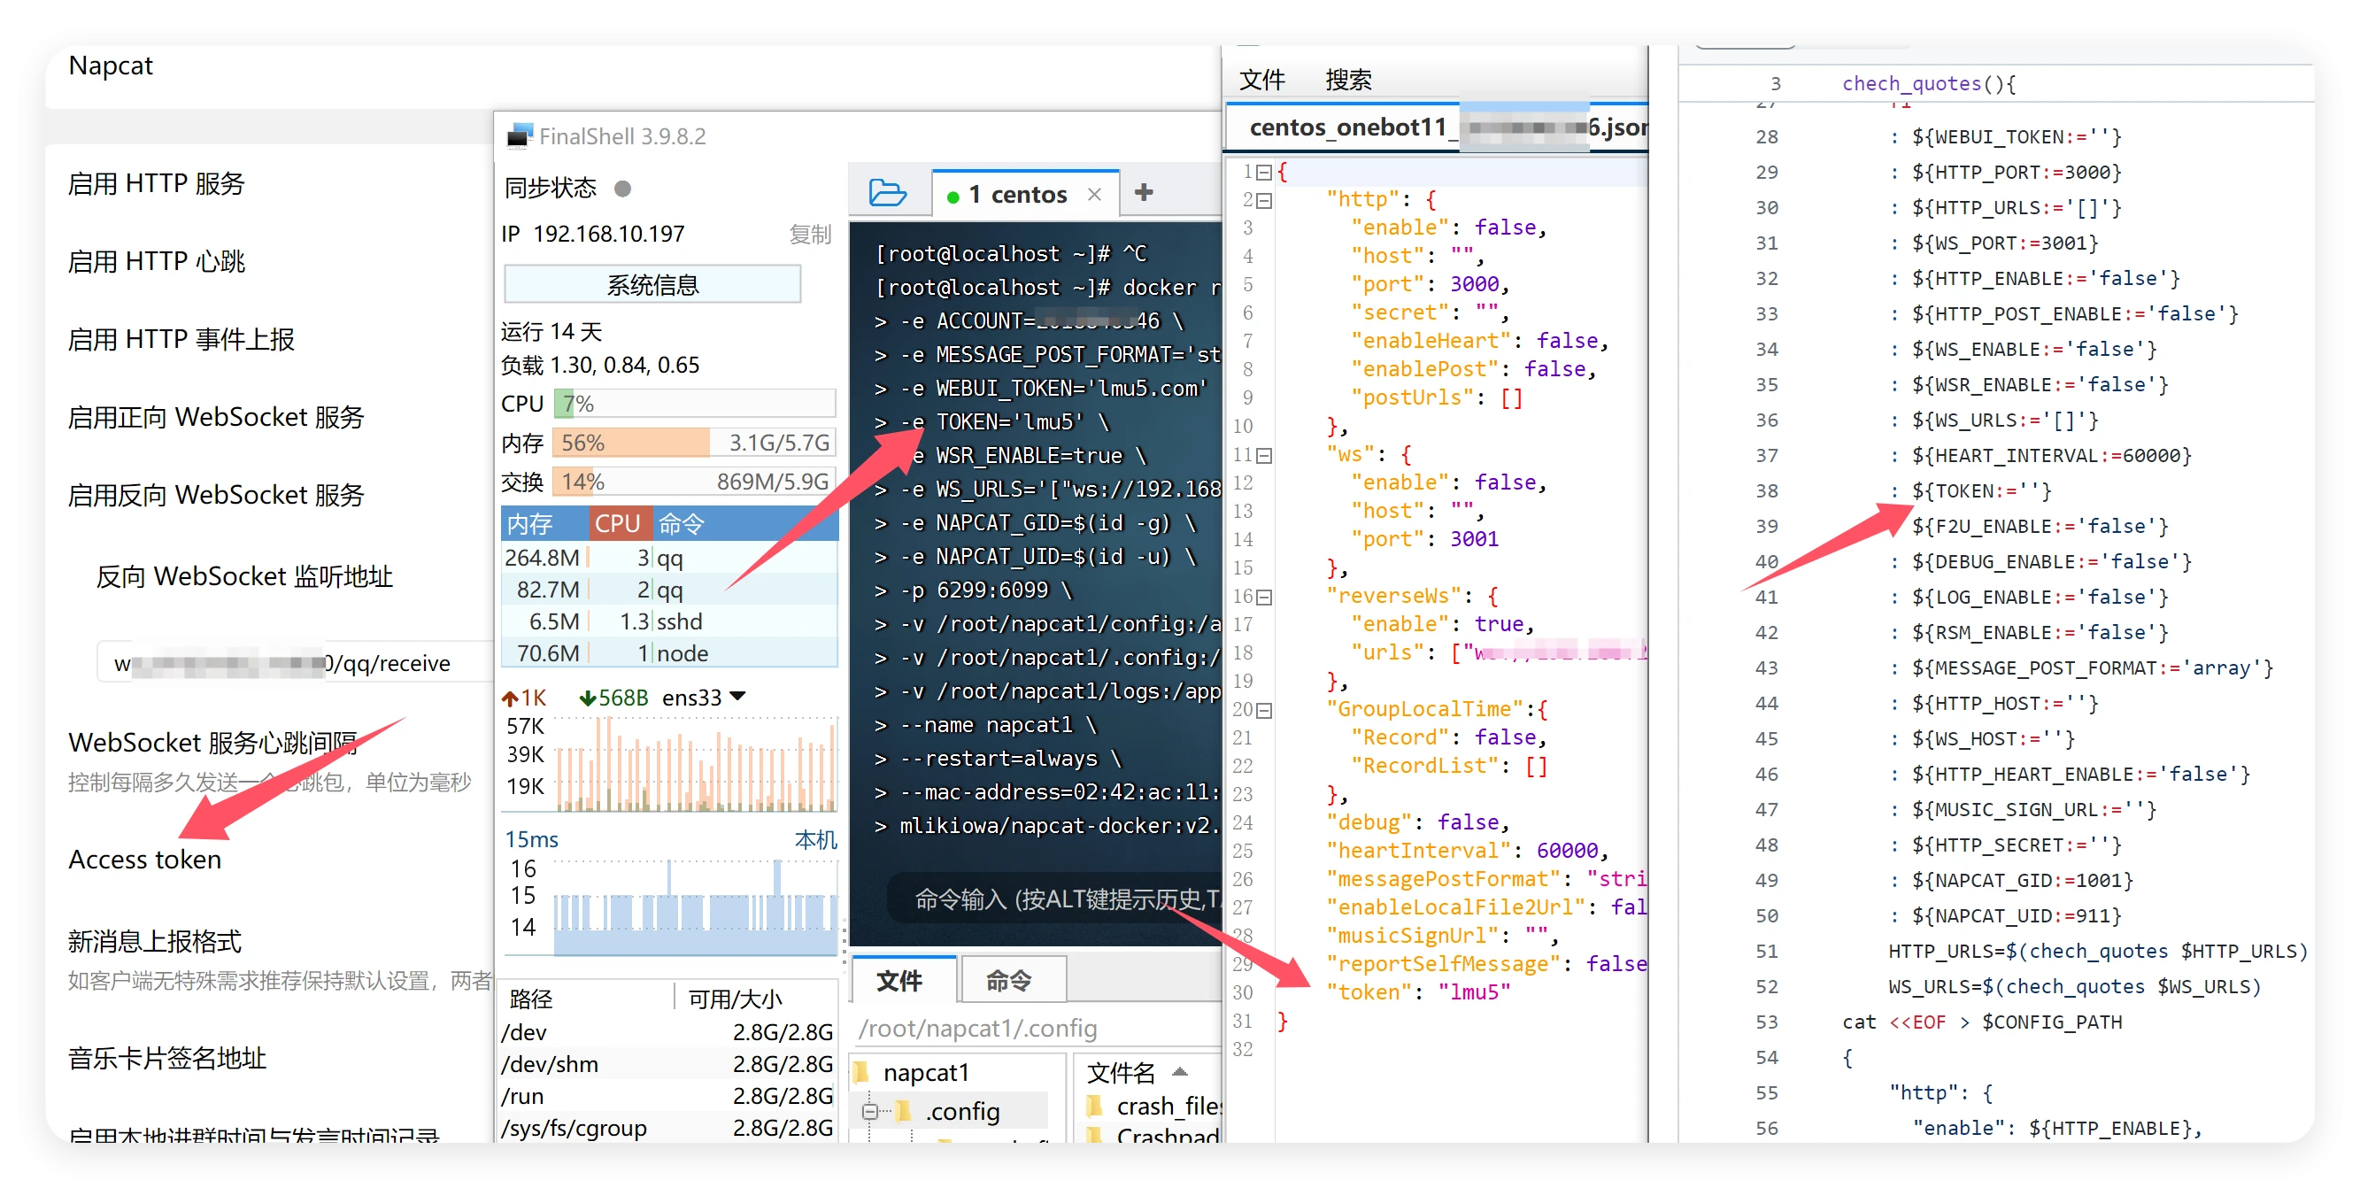The image size is (2360, 1188).
Task: Click the 内存 56% usage bar
Action: click(694, 444)
